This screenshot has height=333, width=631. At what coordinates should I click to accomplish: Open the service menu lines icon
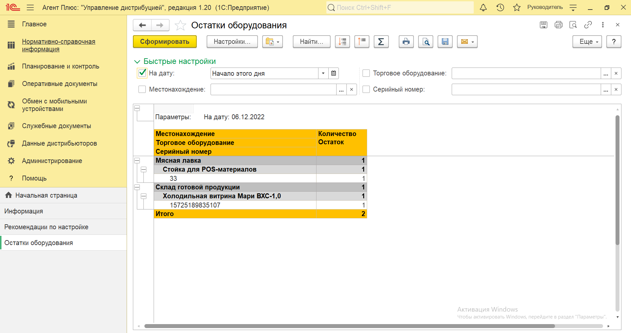tap(573, 8)
